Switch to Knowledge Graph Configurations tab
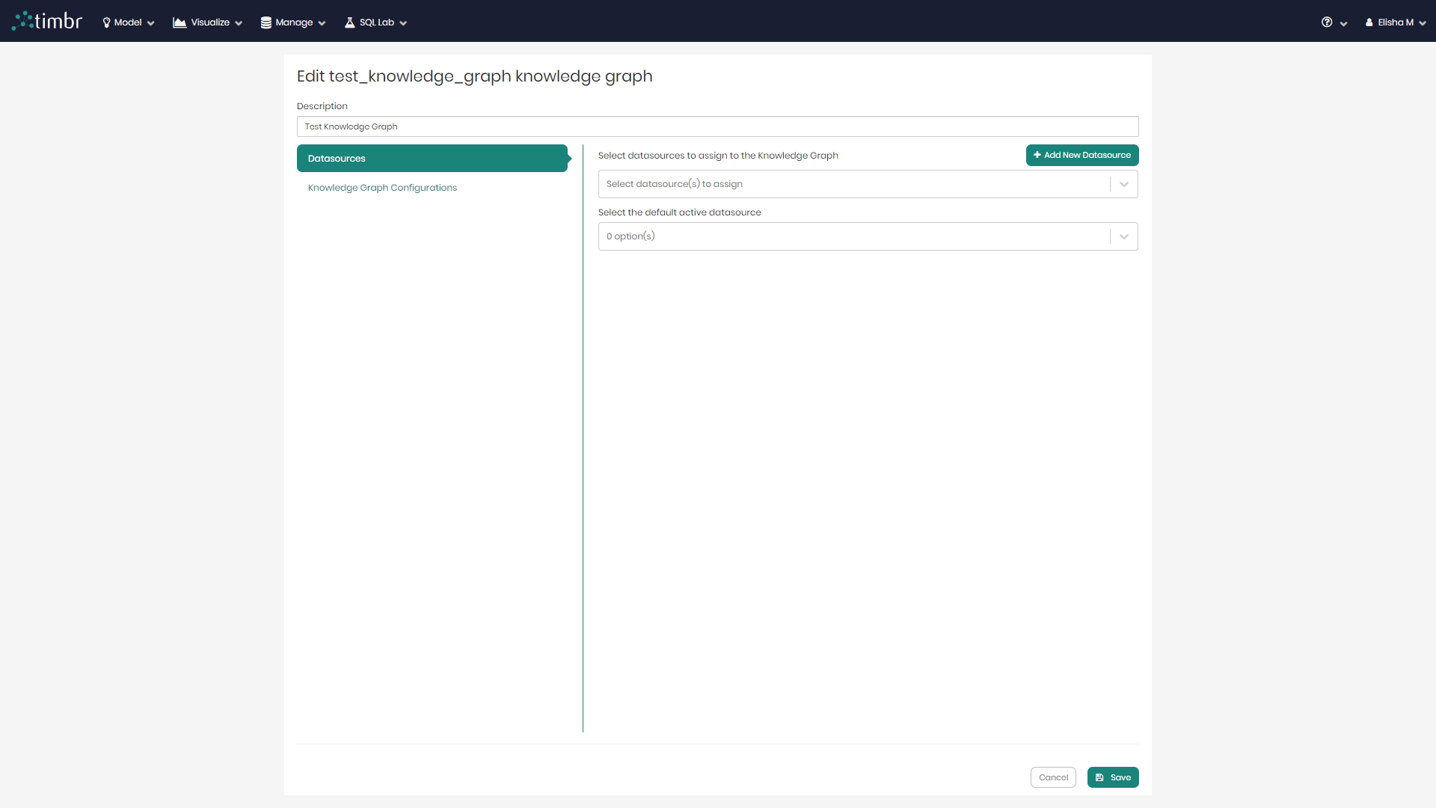The height and width of the screenshot is (808, 1436). [382, 188]
